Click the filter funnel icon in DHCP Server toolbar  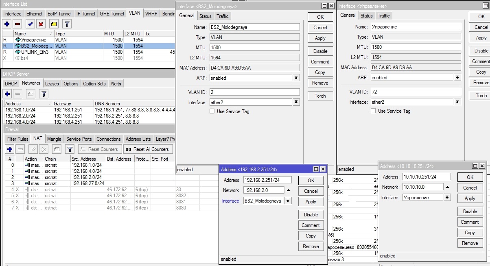tap(44, 94)
